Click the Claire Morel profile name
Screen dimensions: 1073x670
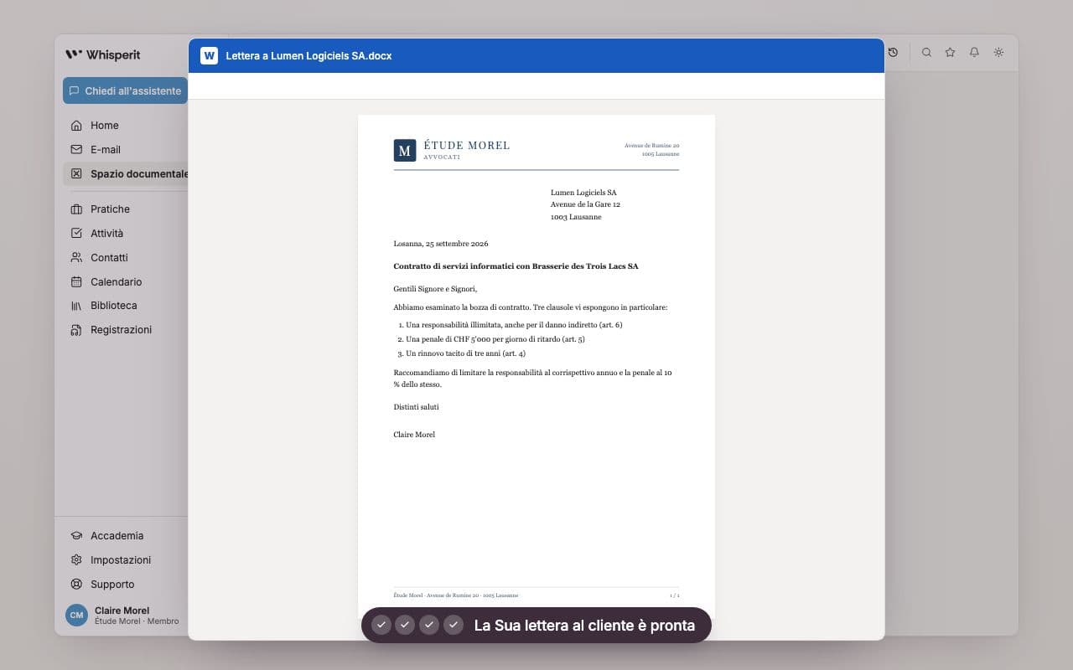pos(122,611)
